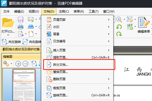Open the 注释(C) menu
The height and width of the screenshot is (101, 152).
click(x=64, y=12)
